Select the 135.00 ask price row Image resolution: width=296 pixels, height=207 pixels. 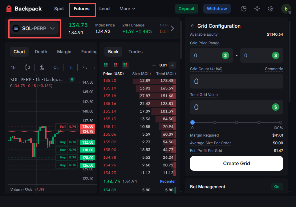139,150
